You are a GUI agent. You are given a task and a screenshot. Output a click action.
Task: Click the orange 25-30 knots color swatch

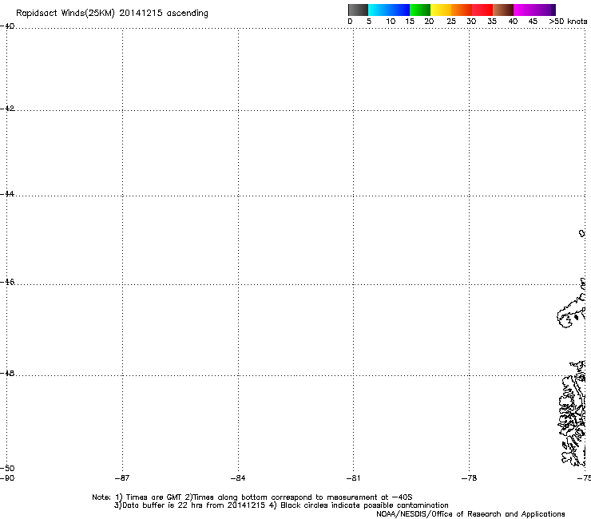(x=462, y=10)
